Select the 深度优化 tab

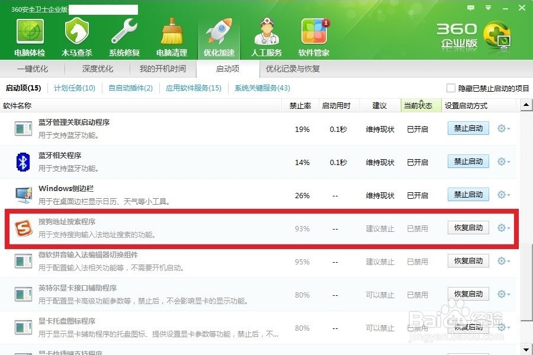(97, 69)
